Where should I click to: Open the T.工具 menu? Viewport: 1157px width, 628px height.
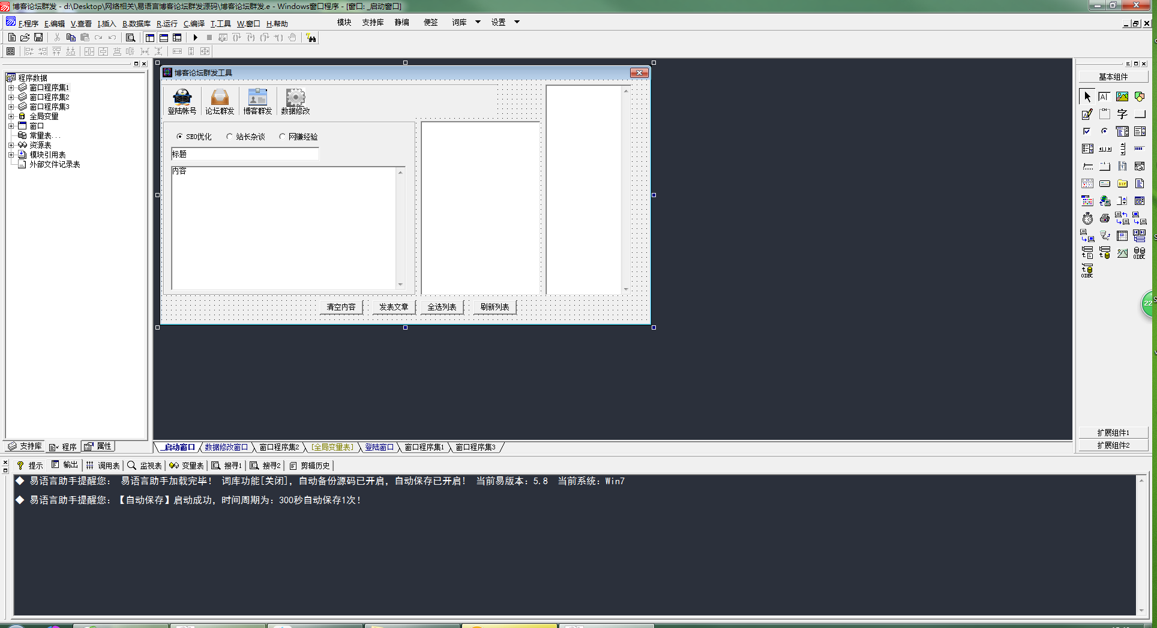(x=220, y=24)
